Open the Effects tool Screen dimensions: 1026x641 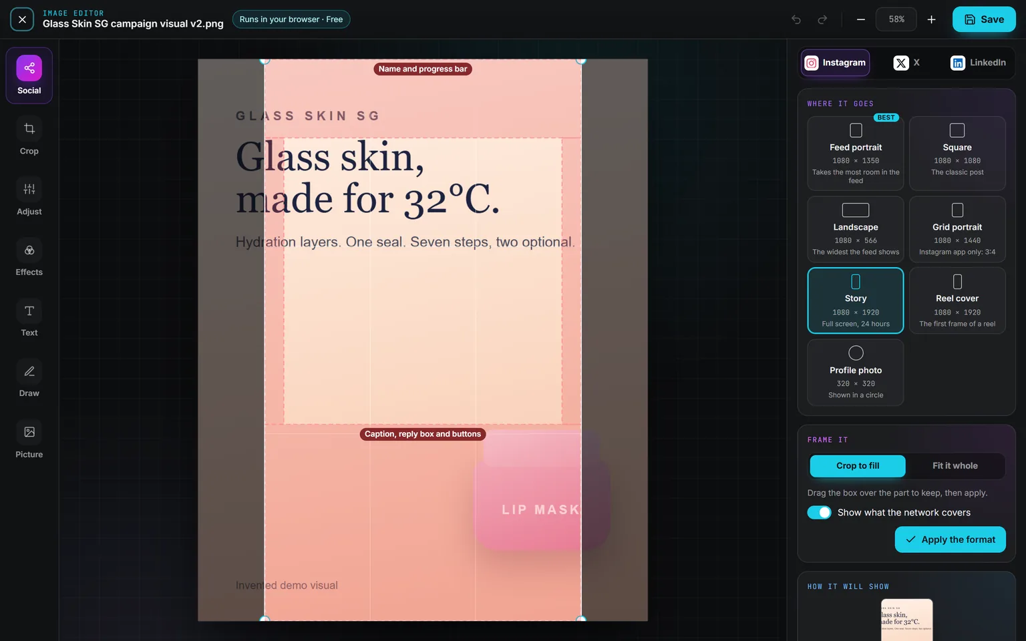[x=29, y=258]
